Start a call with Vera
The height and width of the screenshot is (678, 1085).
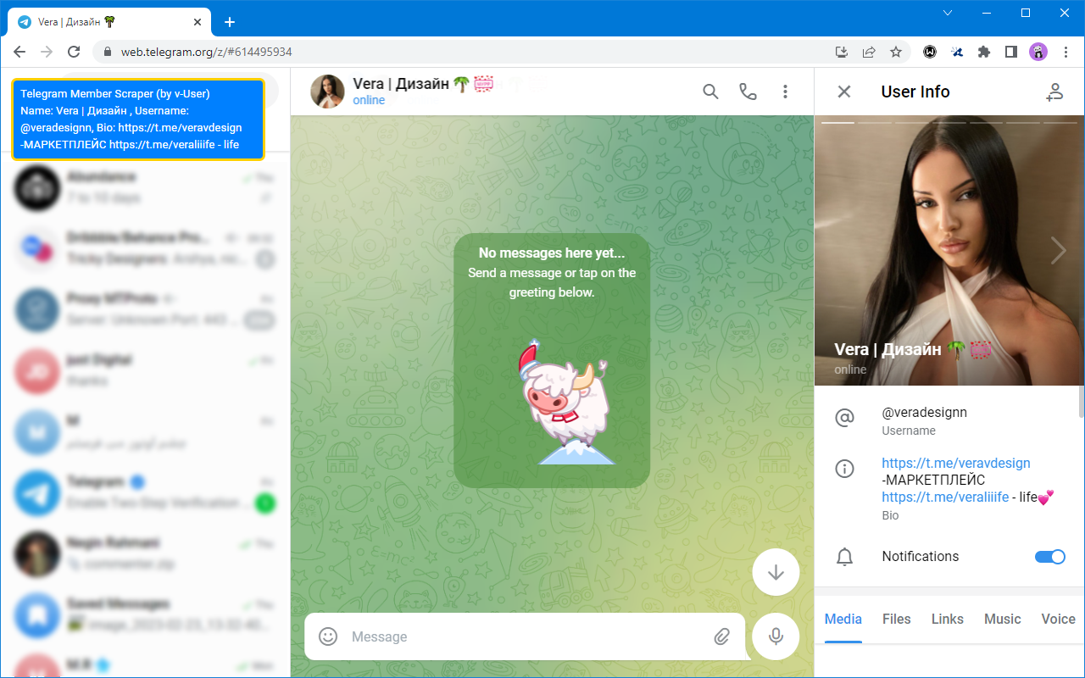coord(748,91)
